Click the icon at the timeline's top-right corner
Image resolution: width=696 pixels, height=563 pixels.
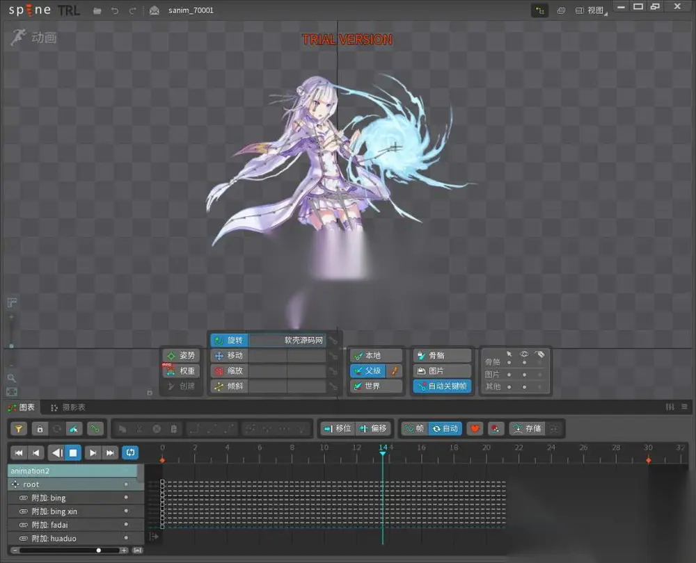[684, 407]
